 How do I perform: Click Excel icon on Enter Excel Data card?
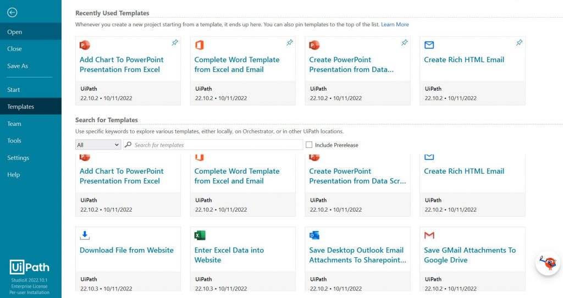coord(200,235)
